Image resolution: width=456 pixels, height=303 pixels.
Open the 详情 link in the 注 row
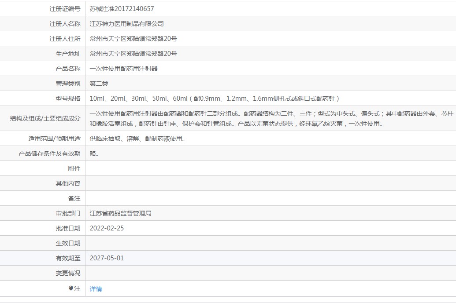96,289
